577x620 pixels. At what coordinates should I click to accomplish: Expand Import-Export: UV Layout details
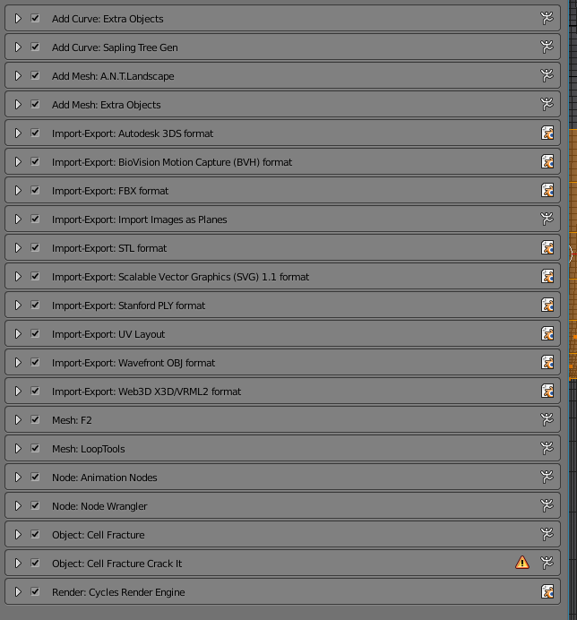pyautogui.click(x=18, y=333)
